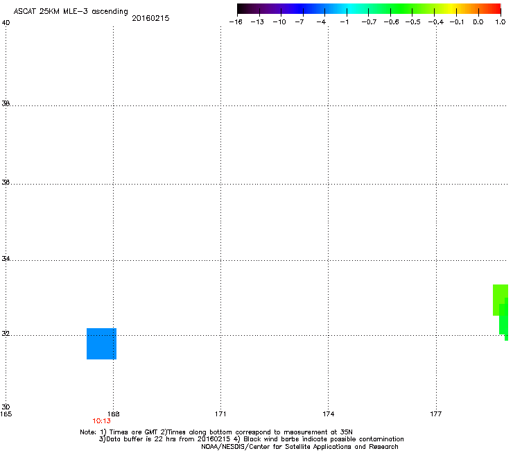Click the latitude axis label '40'
Image resolution: width=513 pixels, height=451 pixels.
(x=6, y=23)
